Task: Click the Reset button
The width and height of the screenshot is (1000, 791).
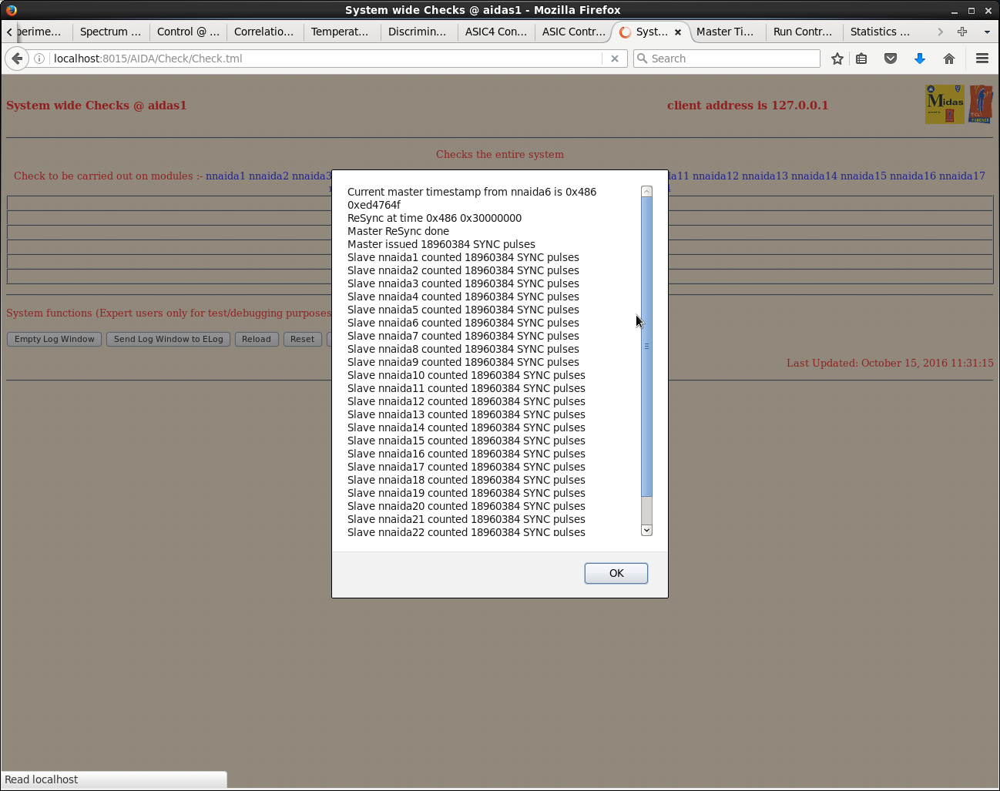Action: [302, 339]
